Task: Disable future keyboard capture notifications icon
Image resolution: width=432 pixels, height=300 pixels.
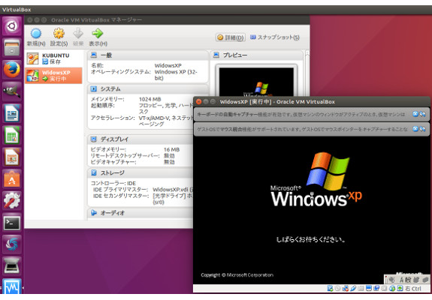Action: coord(422,114)
